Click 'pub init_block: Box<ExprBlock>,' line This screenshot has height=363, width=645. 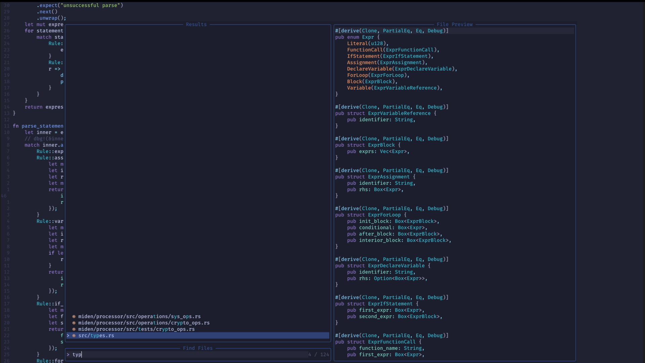(x=393, y=221)
